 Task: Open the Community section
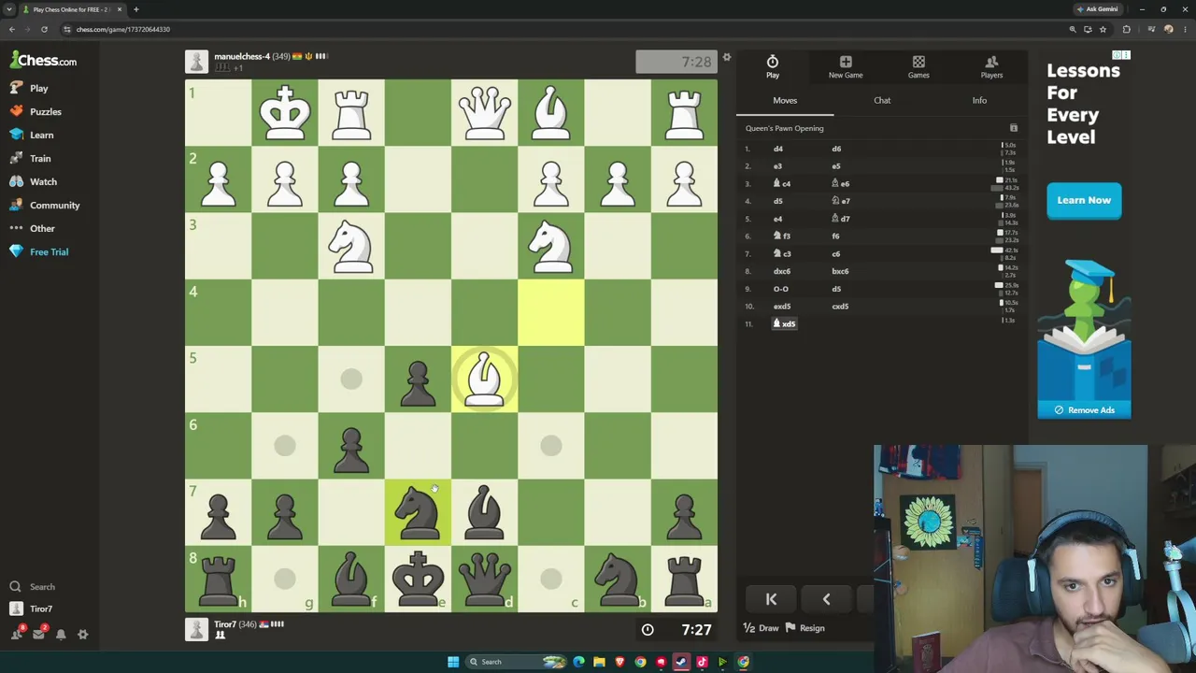pyautogui.click(x=45, y=205)
